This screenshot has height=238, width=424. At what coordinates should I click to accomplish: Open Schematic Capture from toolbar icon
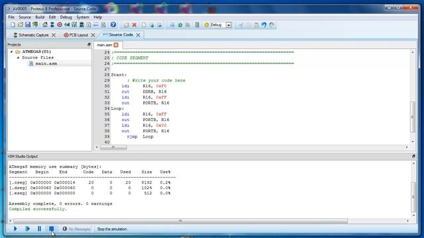[52, 25]
